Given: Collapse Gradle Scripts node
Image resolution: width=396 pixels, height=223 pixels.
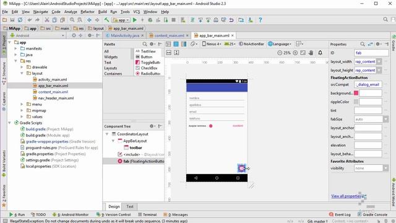Looking at the screenshot, I should pyautogui.click(x=10, y=123).
